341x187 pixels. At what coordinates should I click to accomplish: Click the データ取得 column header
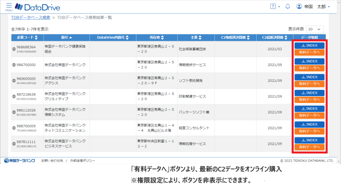(309, 37)
